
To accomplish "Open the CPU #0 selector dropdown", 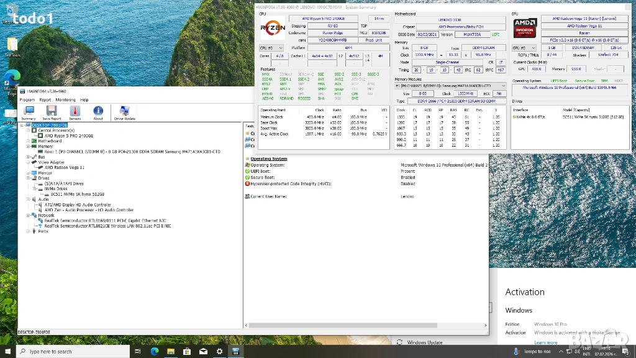I will click(271, 48).
